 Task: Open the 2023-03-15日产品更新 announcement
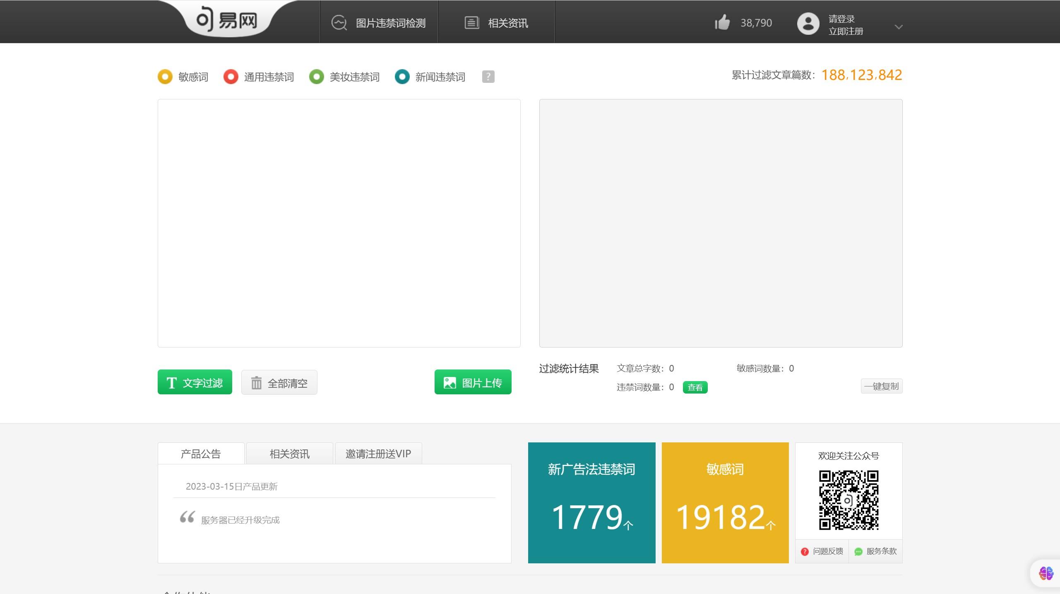click(x=232, y=487)
